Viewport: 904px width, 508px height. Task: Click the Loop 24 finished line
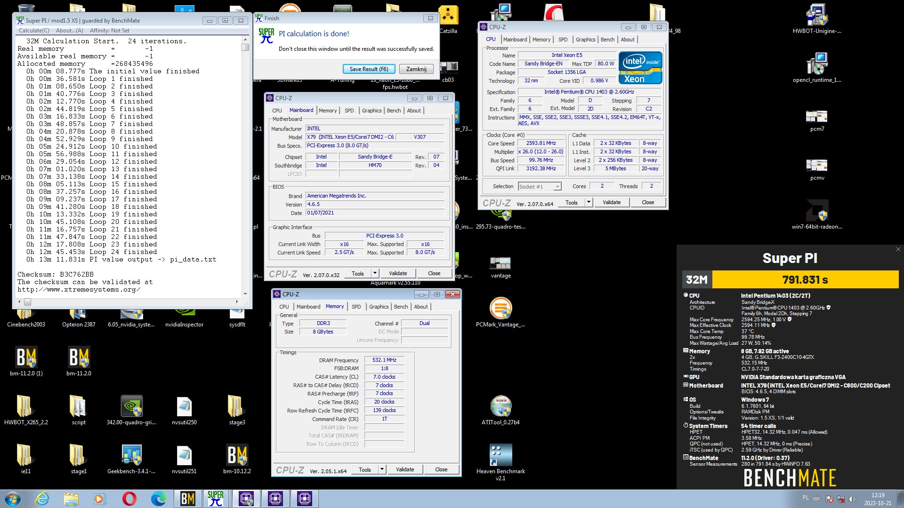tap(92, 252)
